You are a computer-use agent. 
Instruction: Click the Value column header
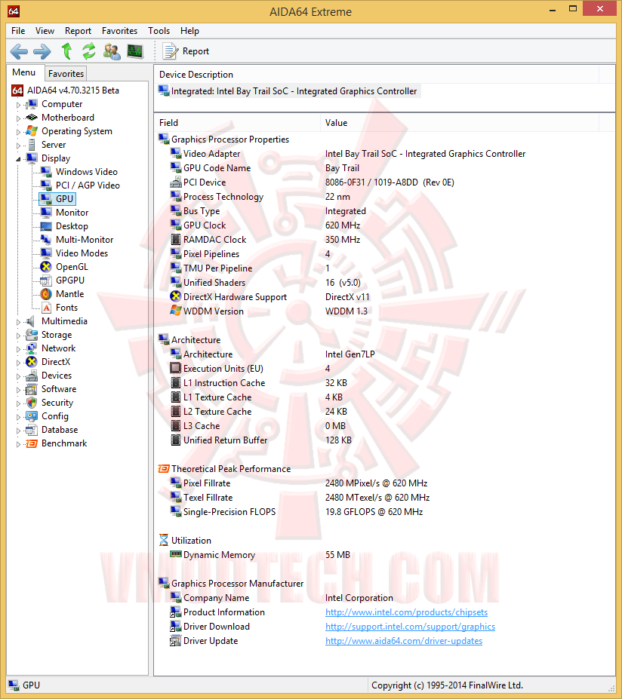pos(460,123)
